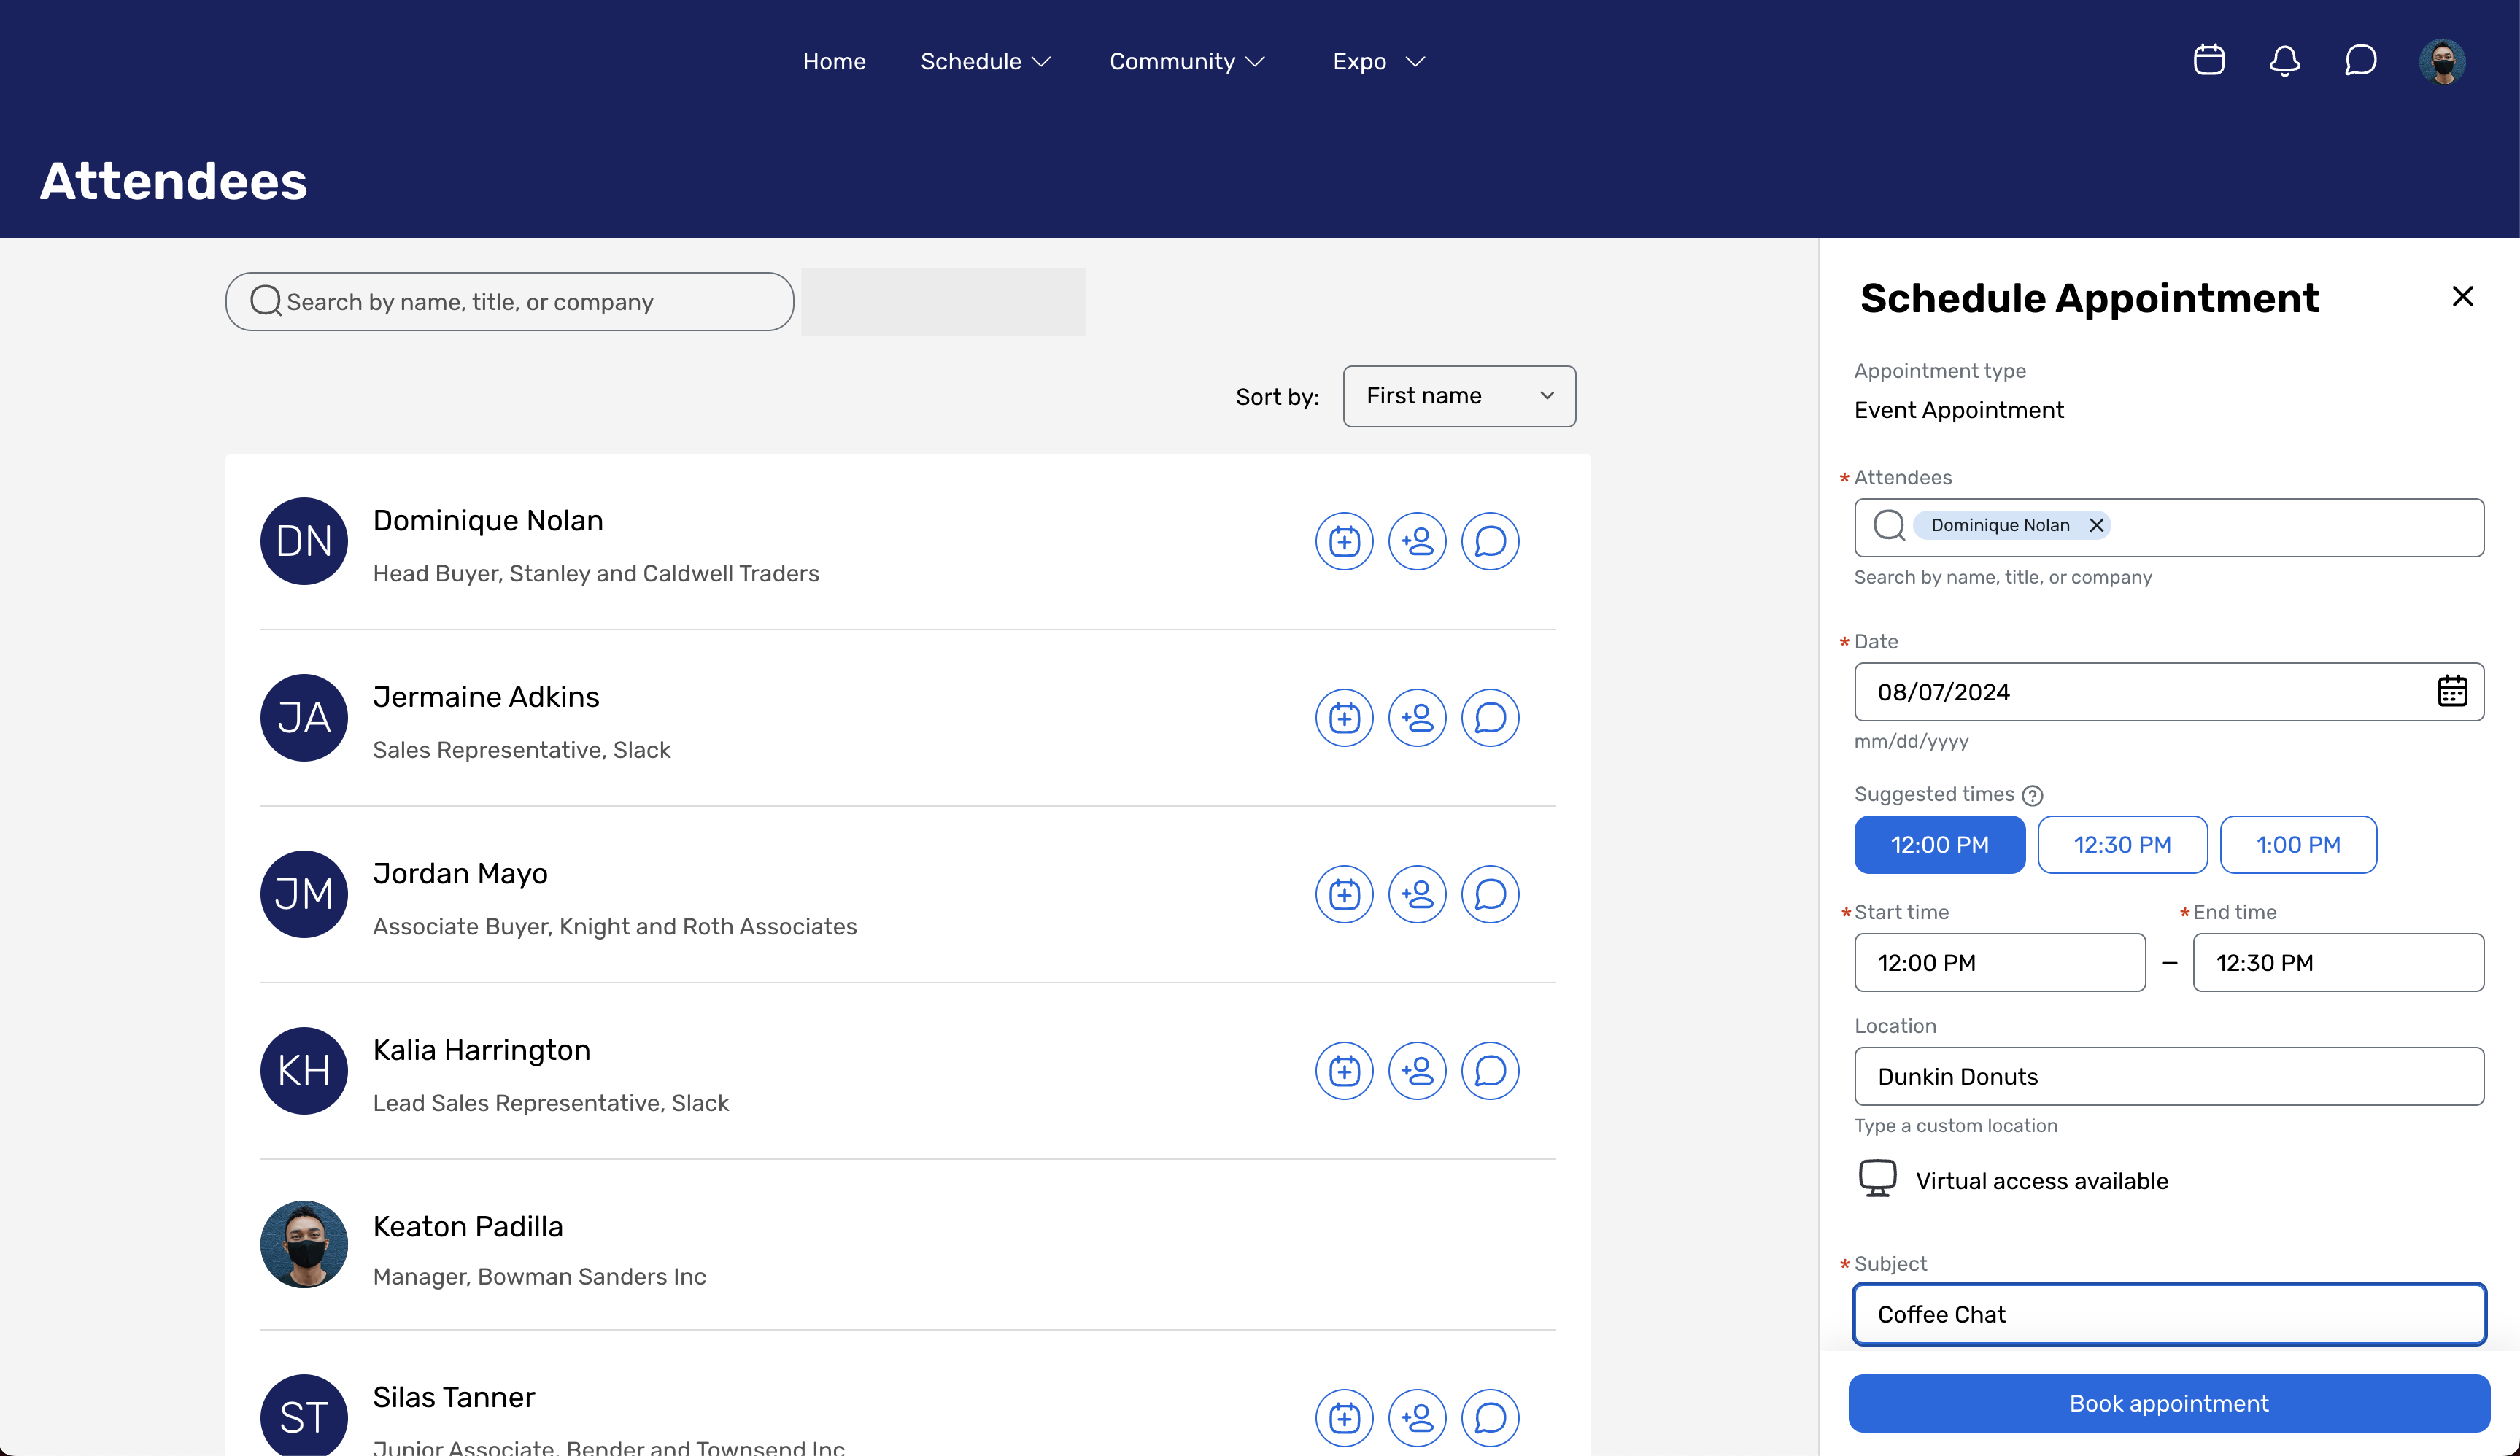Show Suggested times help tooltip
Screen dimensions: 2520x1456
pyautogui.click(x=2032, y=795)
